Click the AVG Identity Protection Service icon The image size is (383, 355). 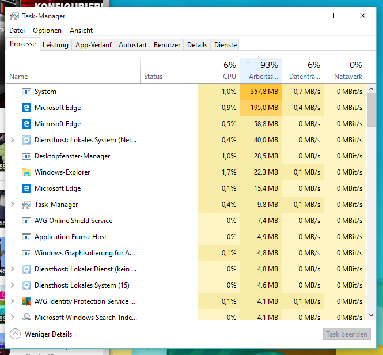click(26, 301)
